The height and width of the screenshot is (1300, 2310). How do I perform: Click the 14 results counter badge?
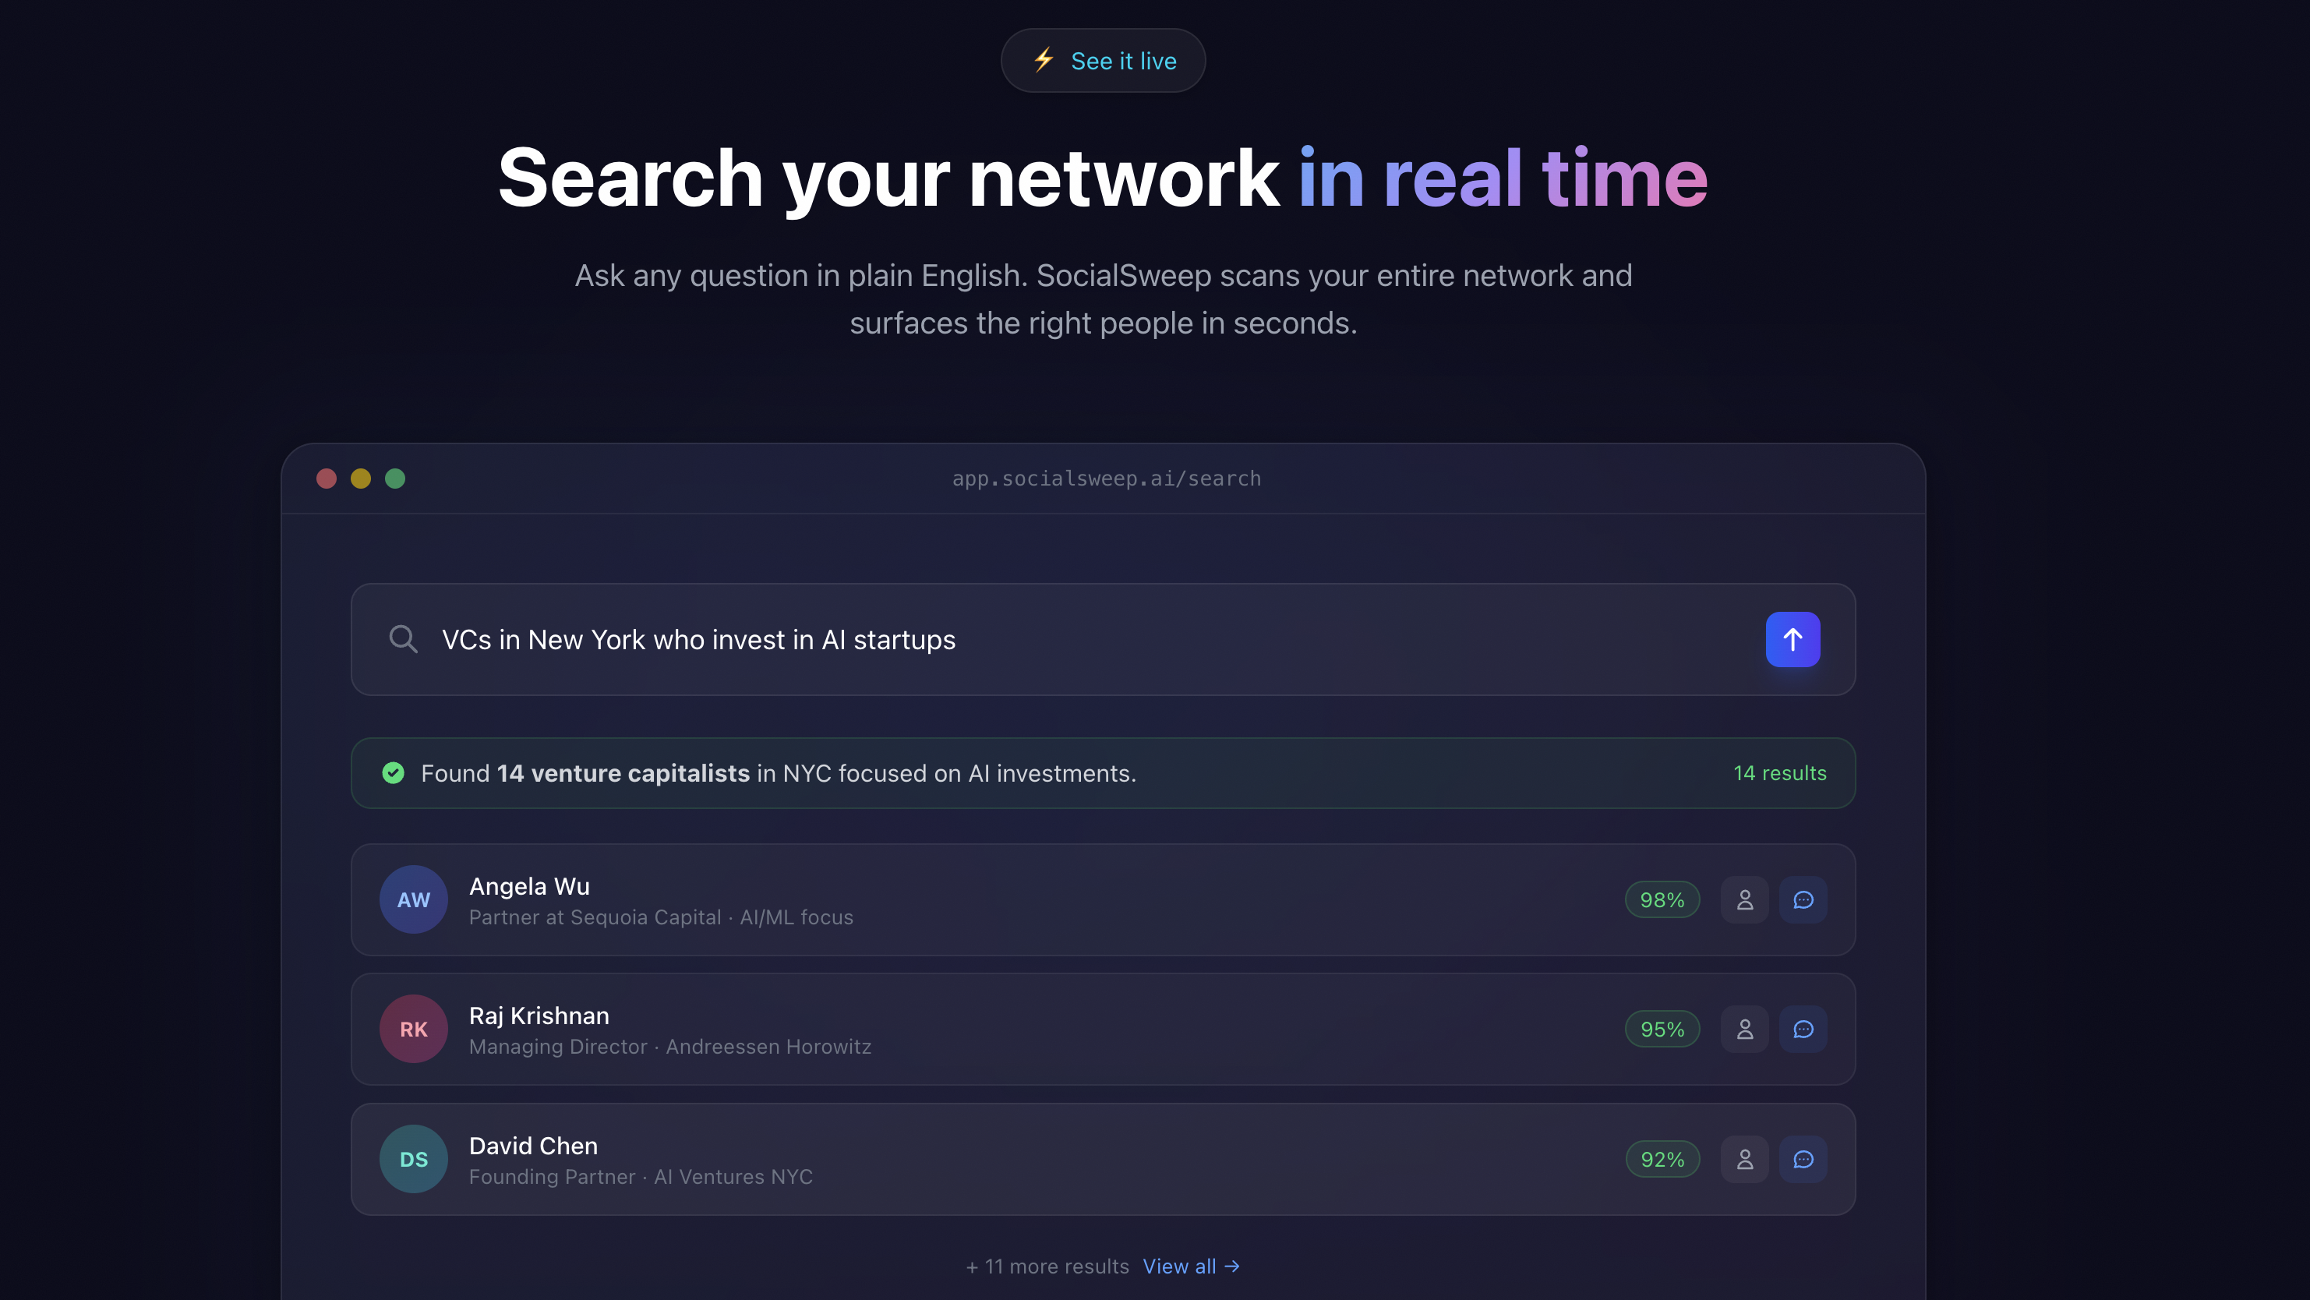(x=1779, y=773)
